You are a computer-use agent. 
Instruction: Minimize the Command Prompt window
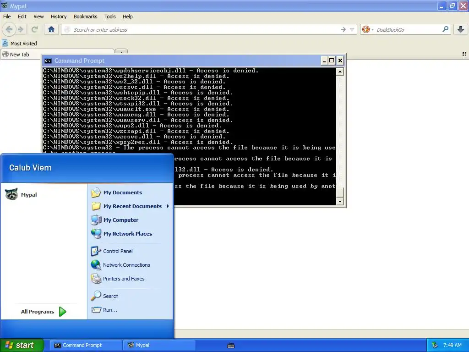[x=324, y=61]
